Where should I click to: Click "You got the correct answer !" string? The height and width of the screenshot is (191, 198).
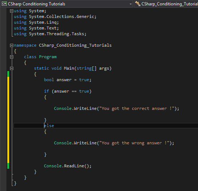(137, 108)
